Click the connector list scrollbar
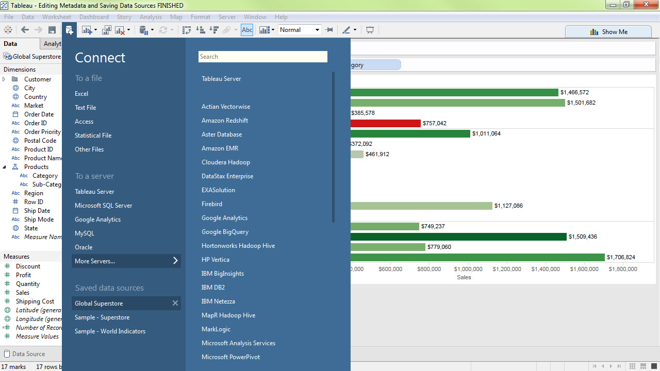Image resolution: width=660 pixels, height=371 pixels. (x=333, y=147)
